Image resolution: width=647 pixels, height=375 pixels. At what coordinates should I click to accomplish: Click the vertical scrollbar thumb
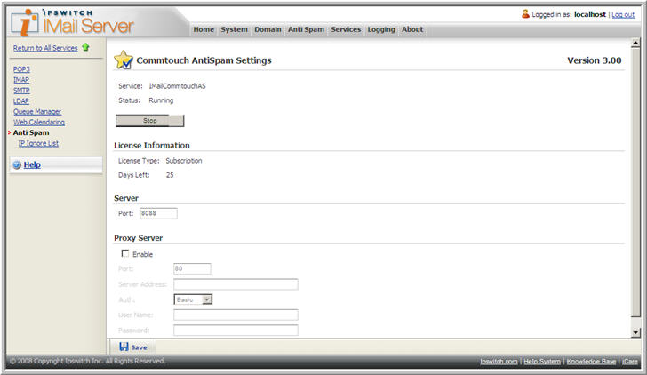(635, 182)
